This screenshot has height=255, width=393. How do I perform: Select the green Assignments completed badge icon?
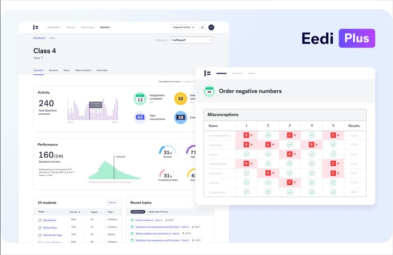click(140, 98)
